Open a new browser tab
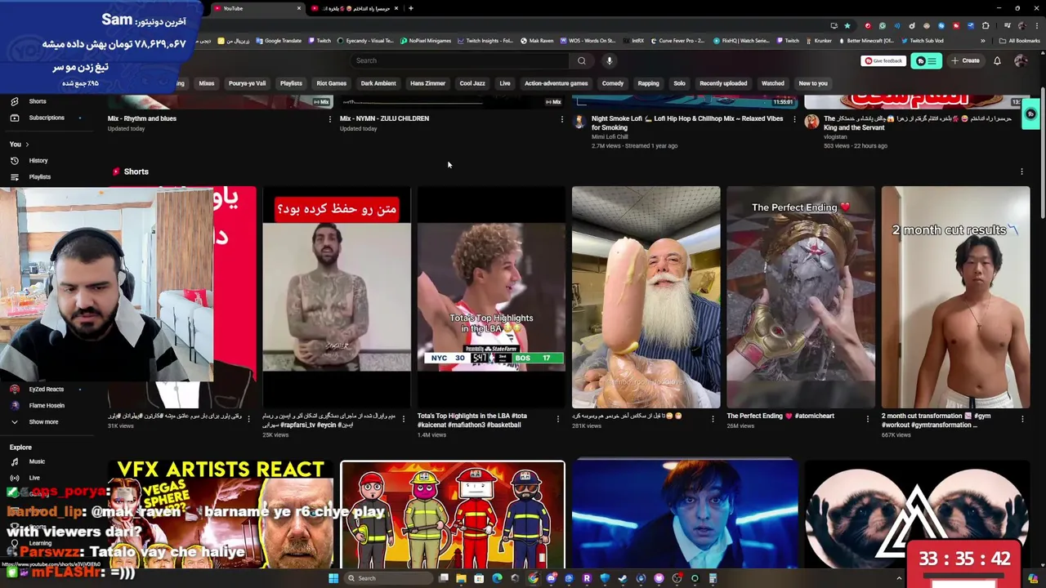Screen dimensions: 1046x588 click(410, 8)
